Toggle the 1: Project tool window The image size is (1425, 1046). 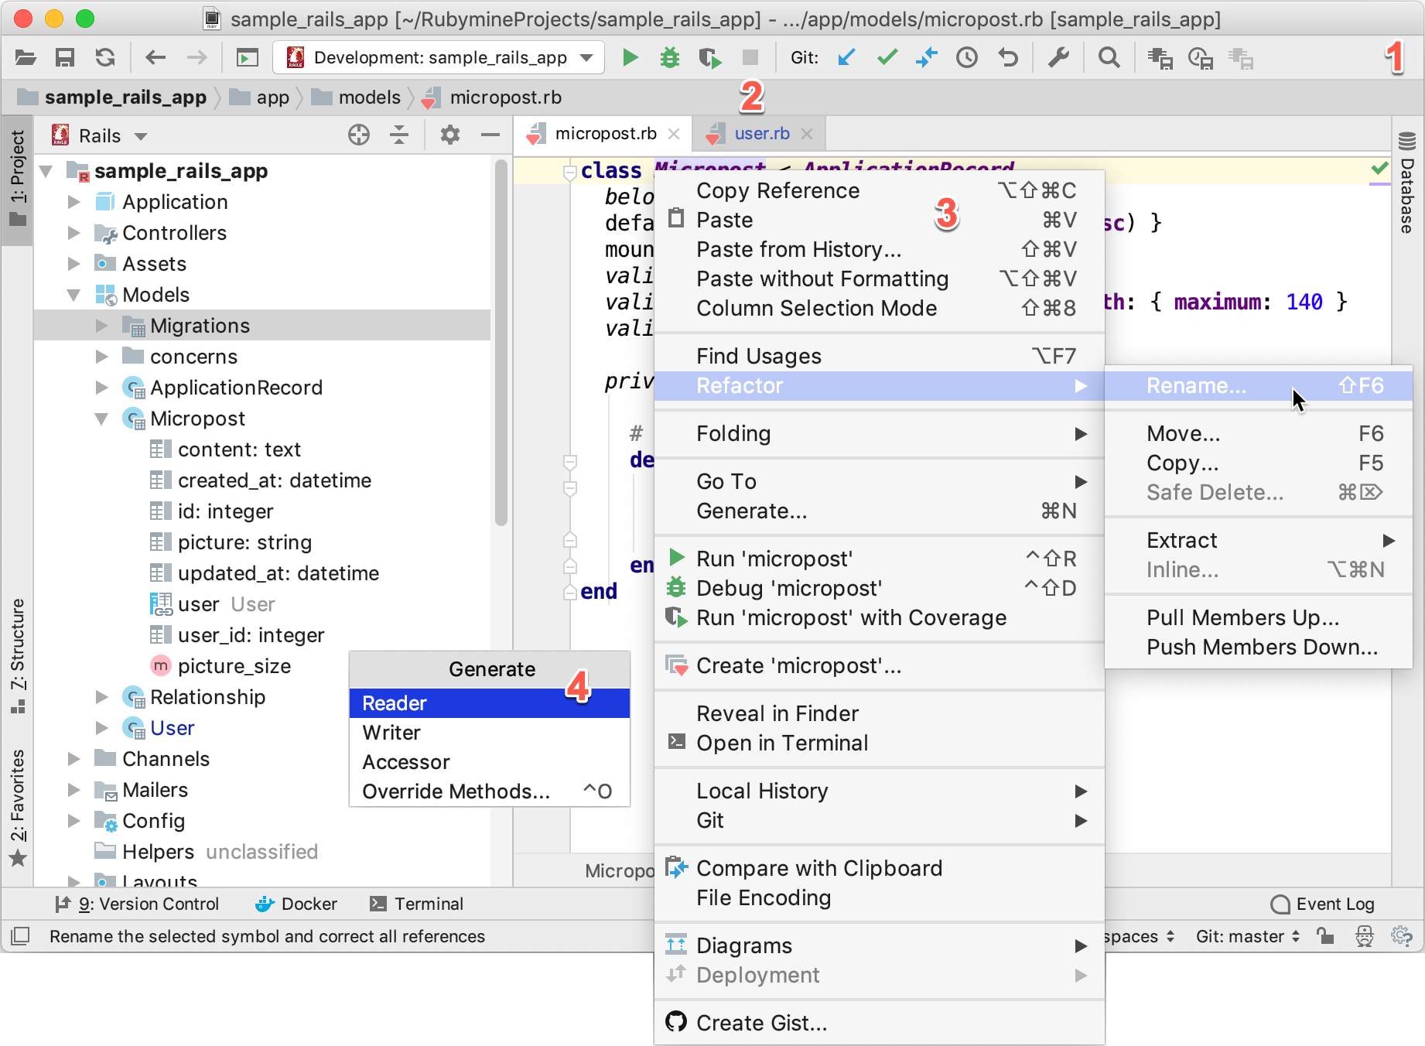coord(17,179)
